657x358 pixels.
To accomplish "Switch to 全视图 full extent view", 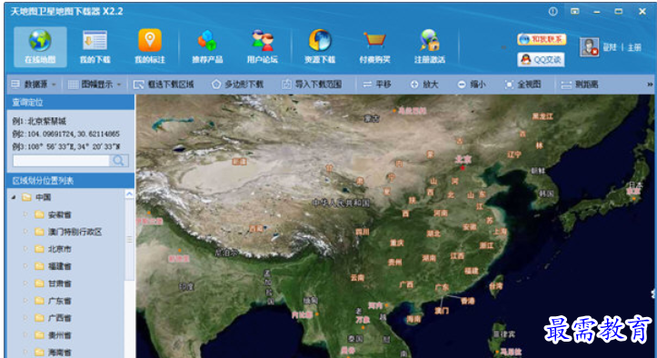I will [x=523, y=85].
